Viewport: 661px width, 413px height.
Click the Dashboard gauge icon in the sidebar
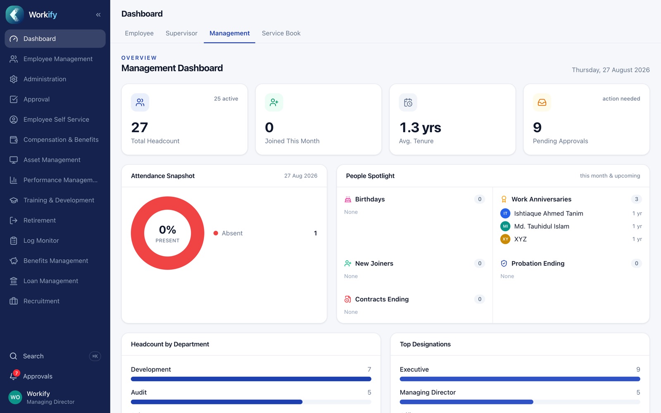tap(14, 39)
